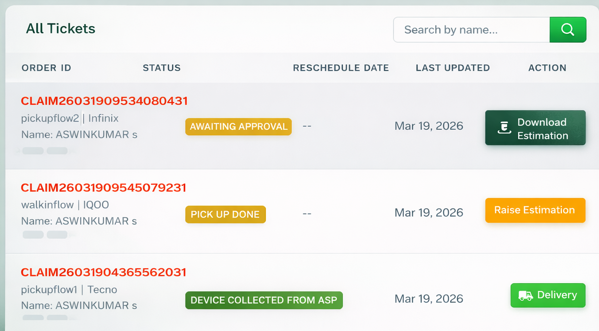
Task: Click the Download Estimation action button
Action: [535, 127]
